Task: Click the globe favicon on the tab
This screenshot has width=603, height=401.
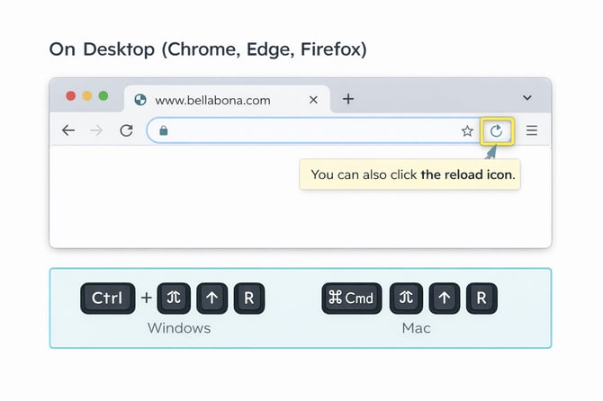Action: (140, 100)
